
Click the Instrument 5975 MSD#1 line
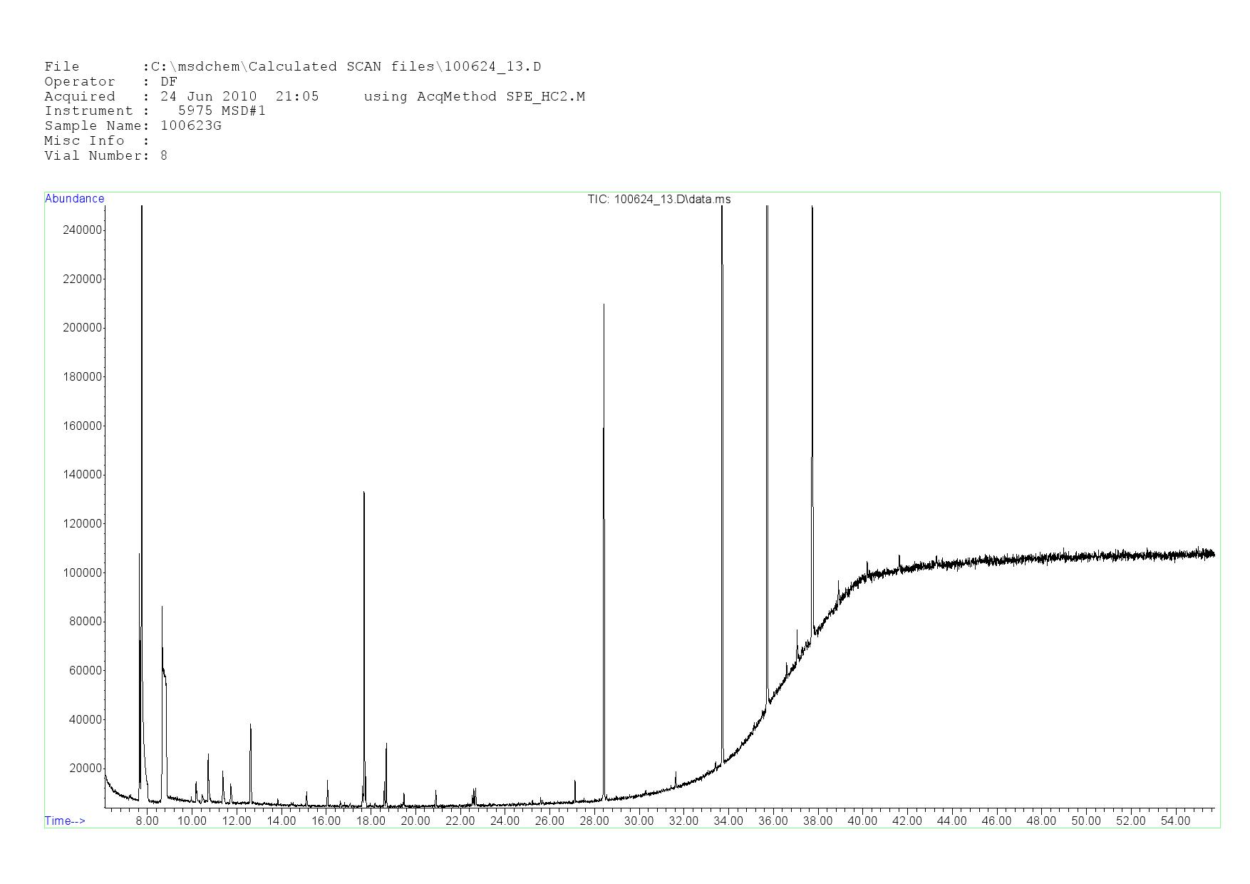tap(155, 110)
